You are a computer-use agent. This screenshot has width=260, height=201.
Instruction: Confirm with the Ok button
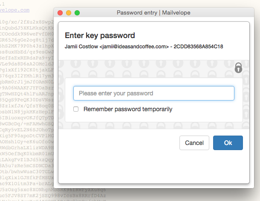point(228,143)
